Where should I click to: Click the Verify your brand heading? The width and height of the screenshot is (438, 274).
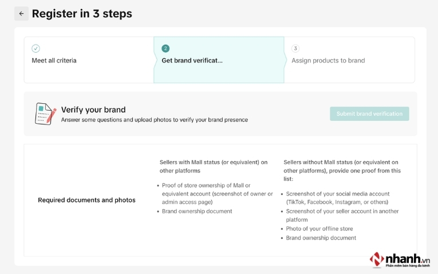point(93,109)
